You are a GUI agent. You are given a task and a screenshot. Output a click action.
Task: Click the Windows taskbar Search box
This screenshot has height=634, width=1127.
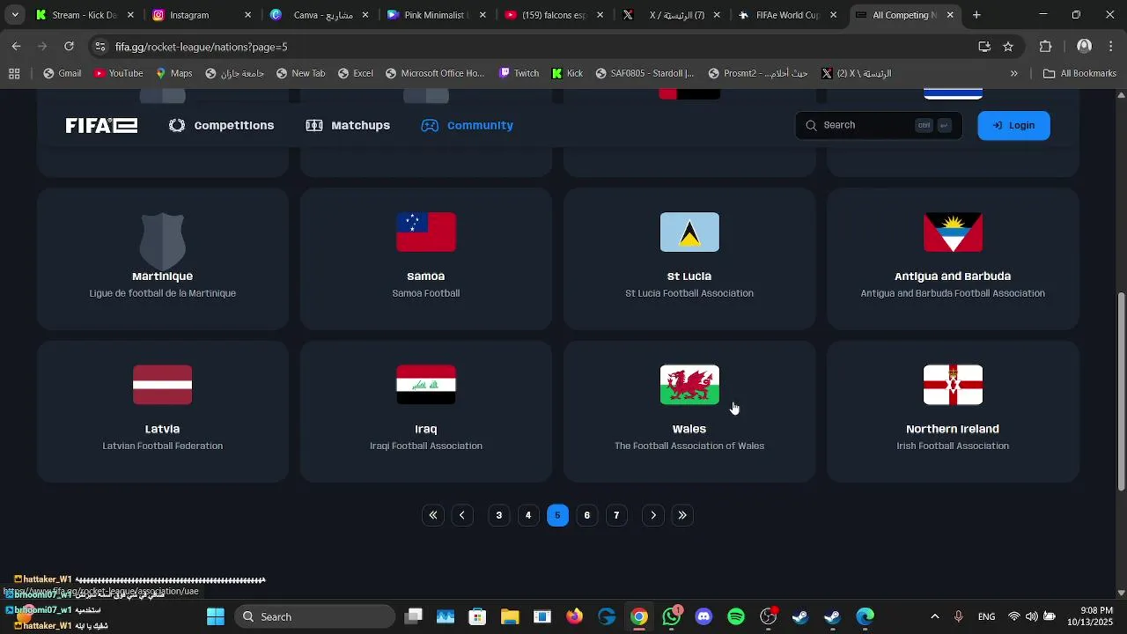[x=314, y=616]
